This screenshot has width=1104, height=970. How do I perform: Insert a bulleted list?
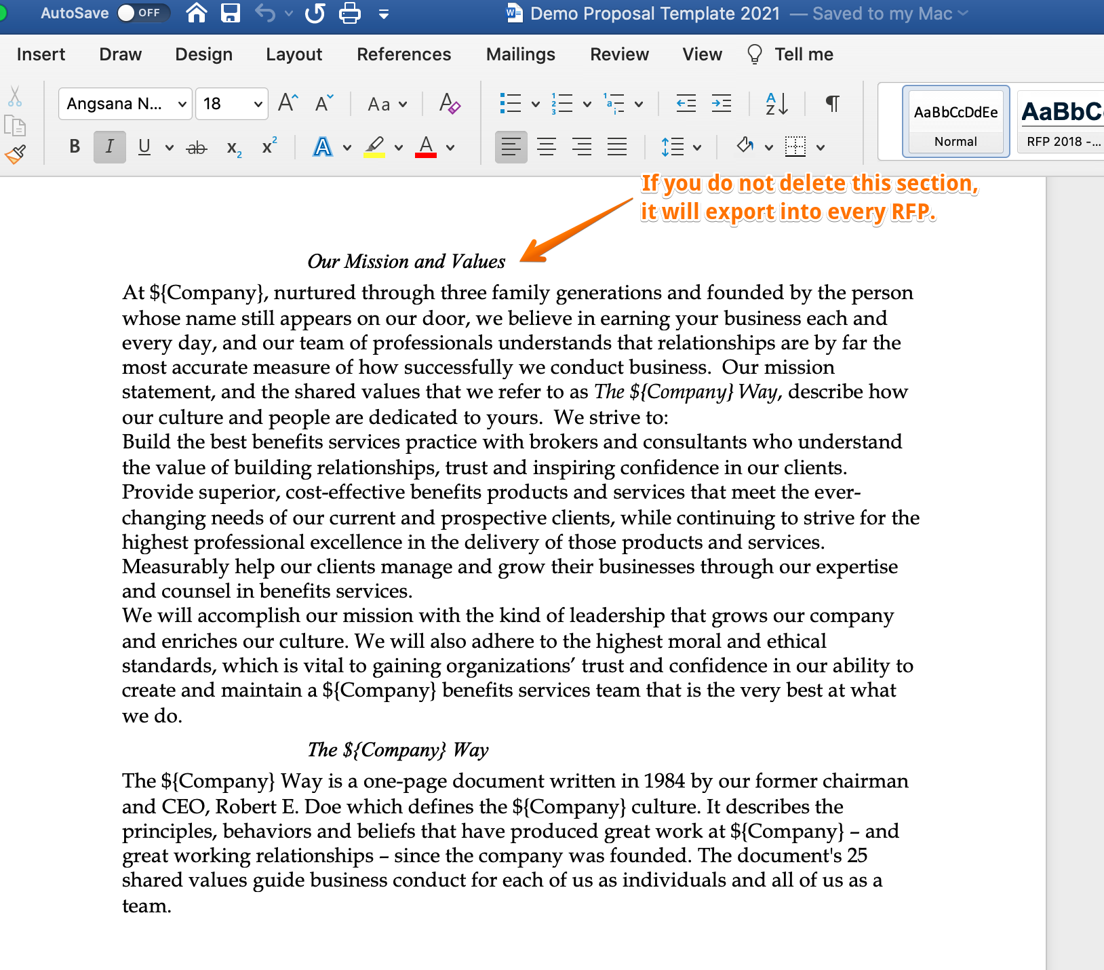point(510,103)
